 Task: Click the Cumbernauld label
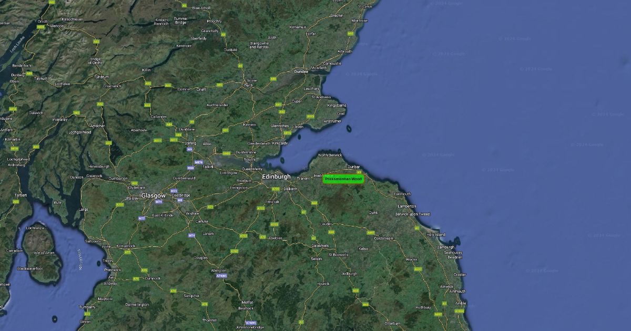point(184,178)
